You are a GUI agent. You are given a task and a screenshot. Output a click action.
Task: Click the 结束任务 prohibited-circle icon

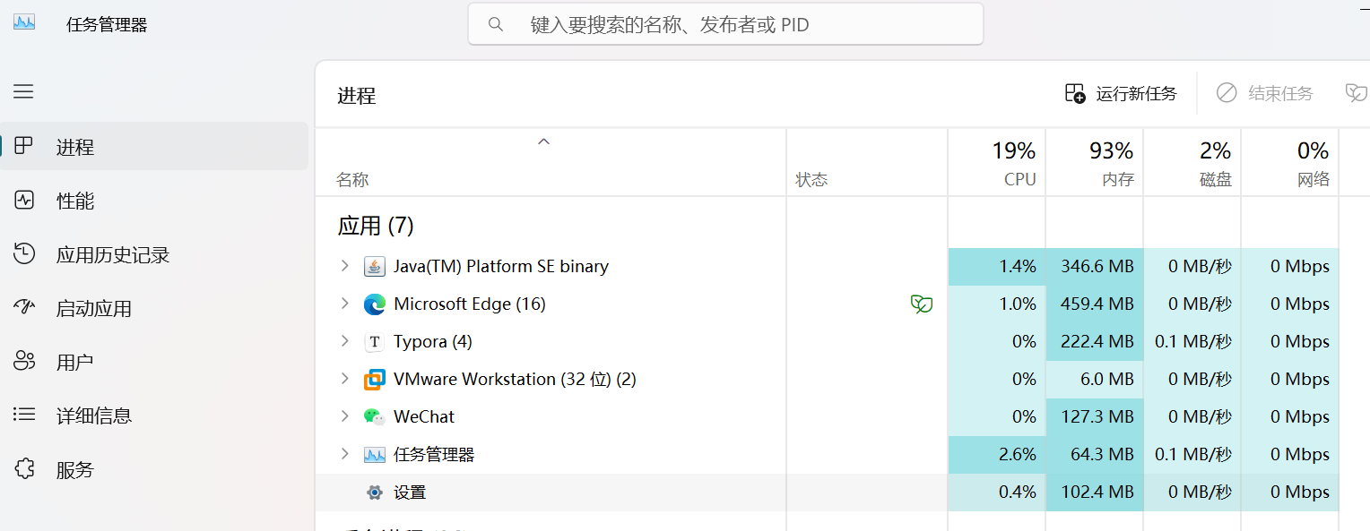(x=1227, y=93)
